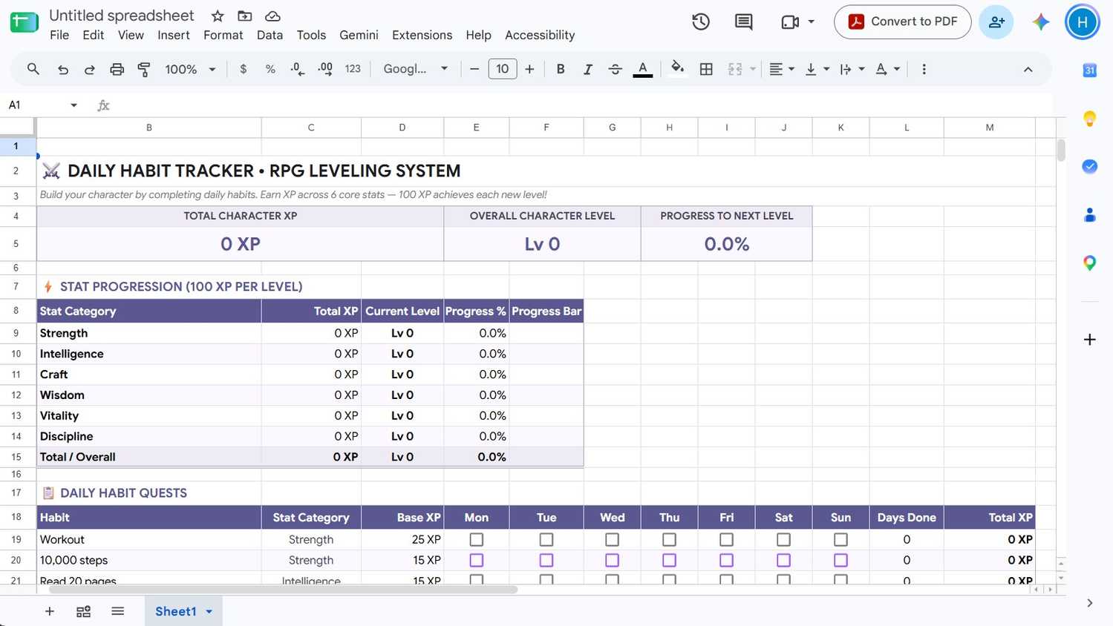Share the spreadsheet with people
Image resolution: width=1113 pixels, height=626 pixels.
996,22
